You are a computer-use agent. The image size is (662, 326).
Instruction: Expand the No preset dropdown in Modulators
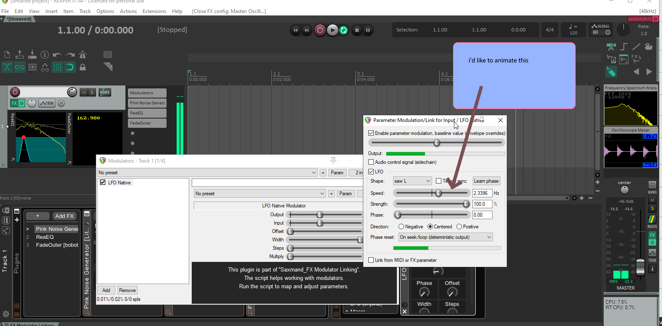coord(207,173)
